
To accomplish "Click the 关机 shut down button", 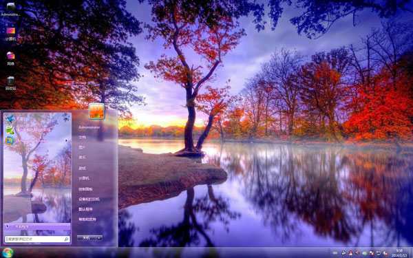I will click(x=87, y=238).
